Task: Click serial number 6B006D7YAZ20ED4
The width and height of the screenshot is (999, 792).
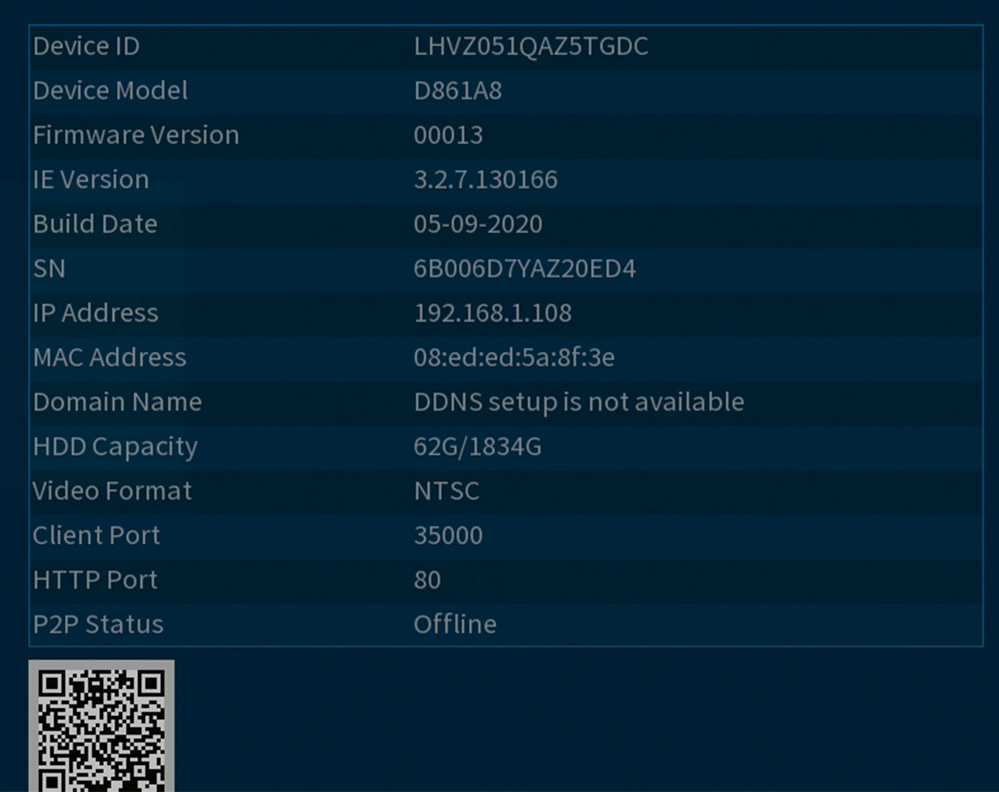Action: pyautogui.click(x=524, y=268)
